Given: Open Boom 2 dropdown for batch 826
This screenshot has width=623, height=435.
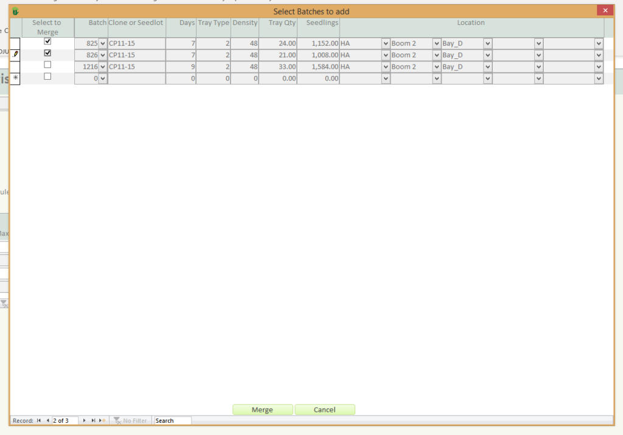Looking at the screenshot, I should [436, 55].
